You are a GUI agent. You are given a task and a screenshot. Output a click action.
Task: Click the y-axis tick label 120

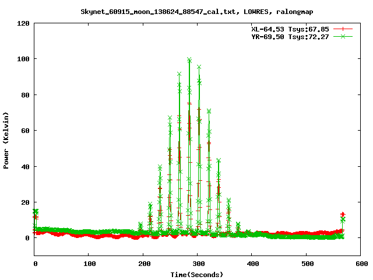(x=23, y=23)
